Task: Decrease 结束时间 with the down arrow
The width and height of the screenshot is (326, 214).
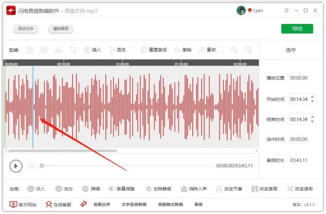Action: [312, 122]
